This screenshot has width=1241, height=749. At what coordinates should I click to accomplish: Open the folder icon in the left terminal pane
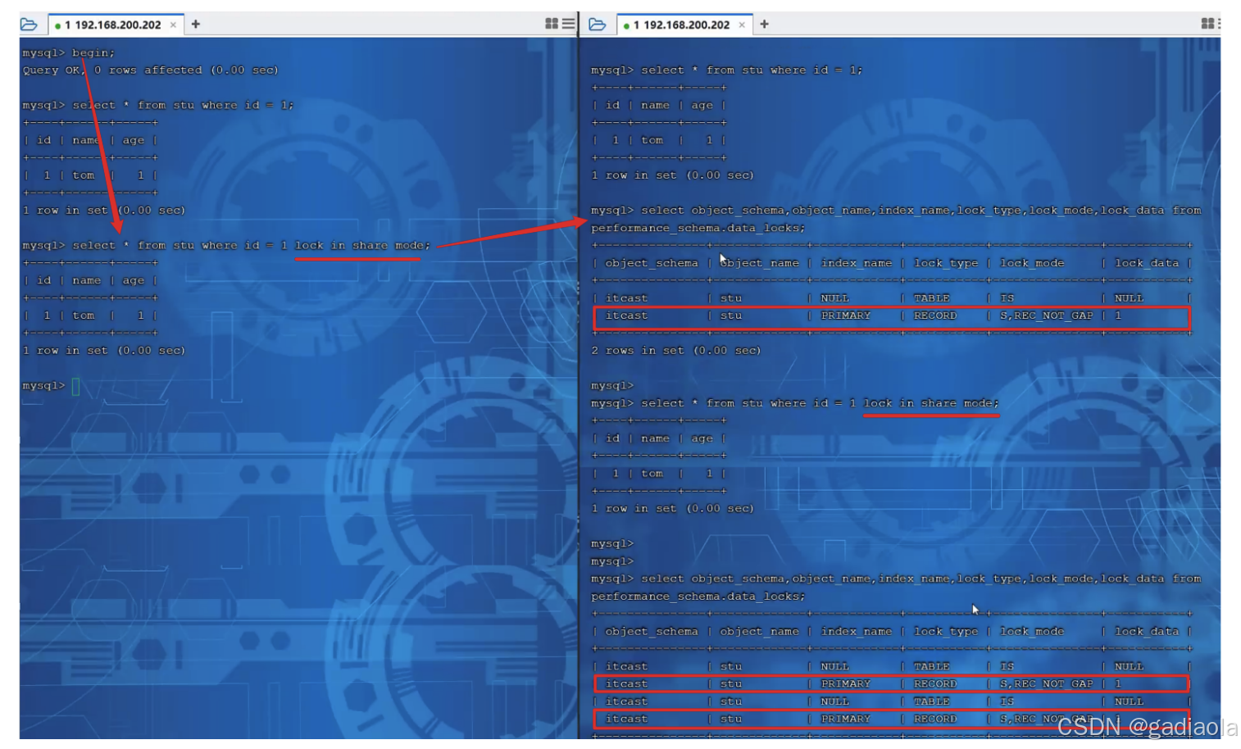[29, 25]
